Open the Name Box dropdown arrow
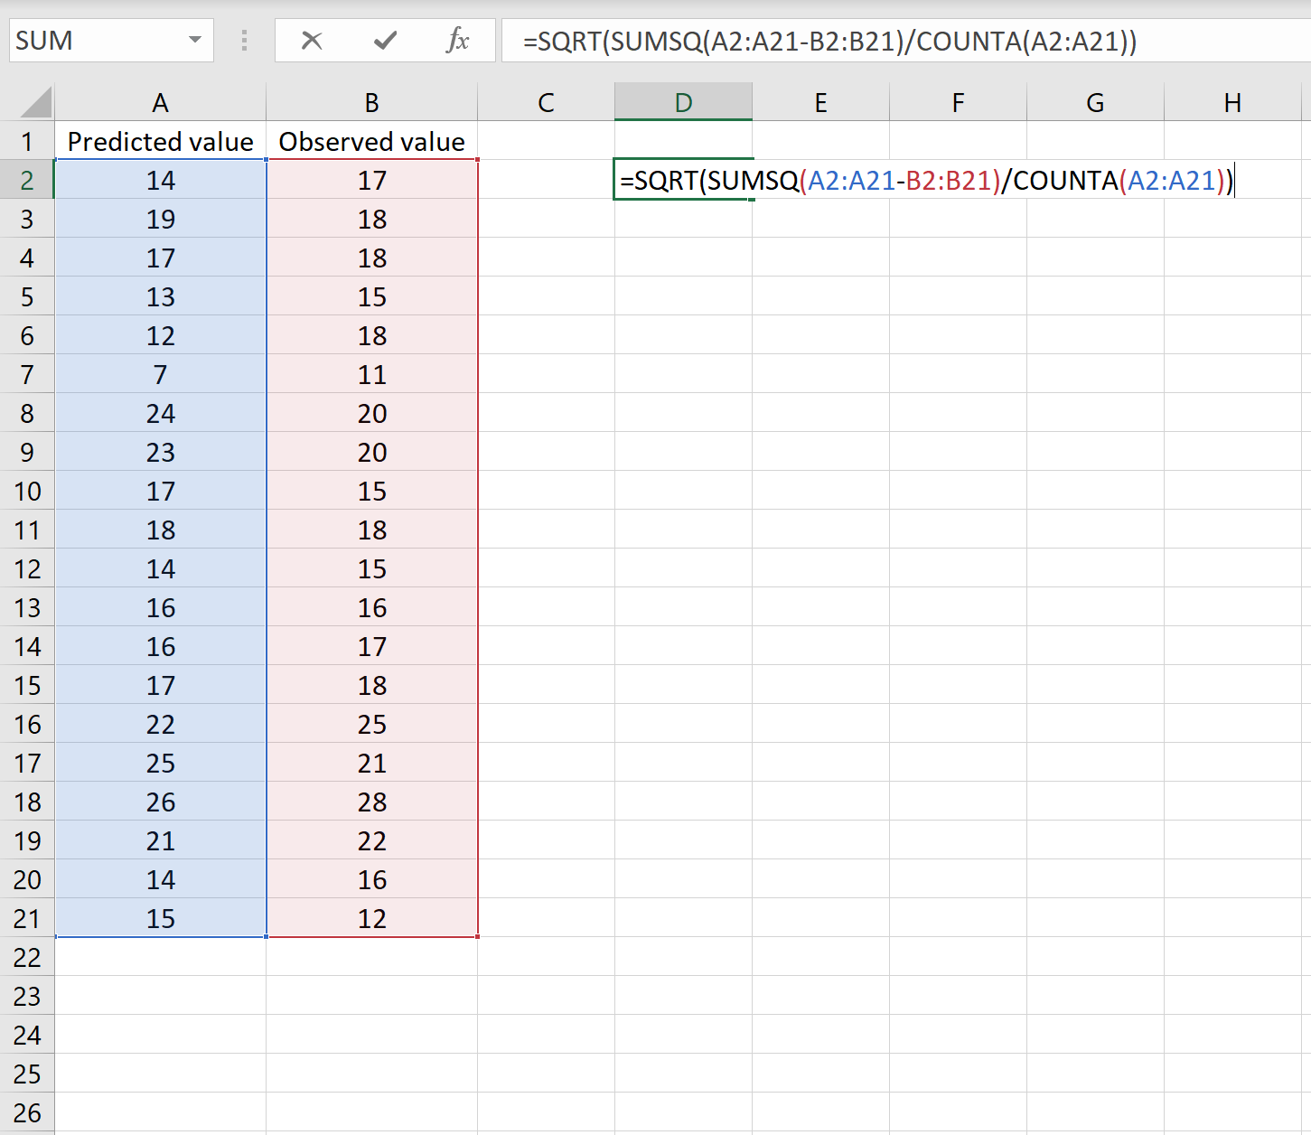1311x1135 pixels. point(197,40)
